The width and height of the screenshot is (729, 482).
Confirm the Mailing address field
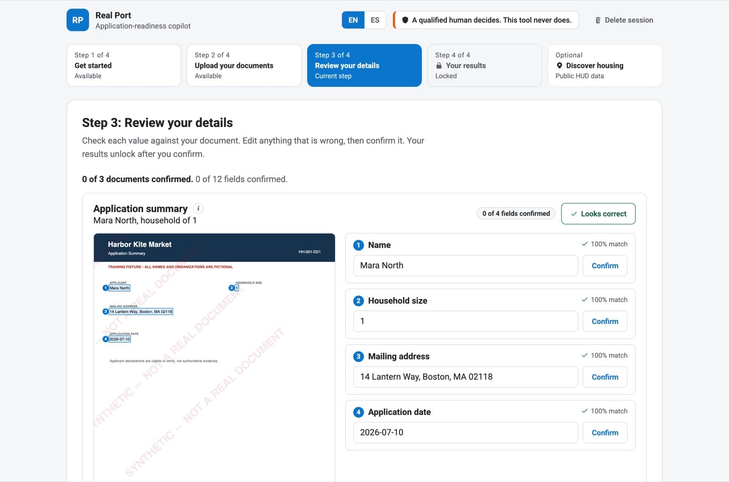[605, 377]
